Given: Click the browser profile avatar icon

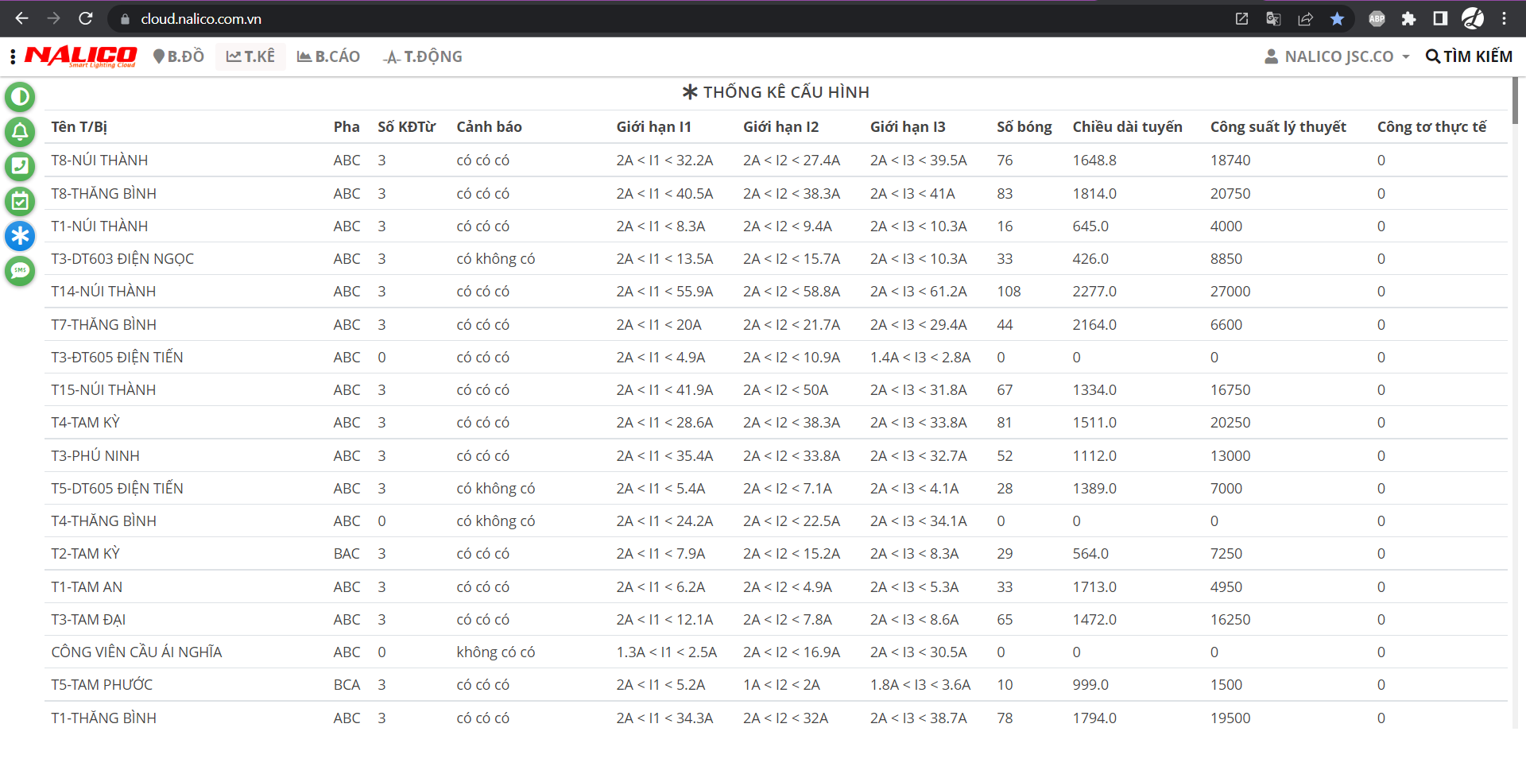Looking at the screenshot, I should coord(1473,18).
